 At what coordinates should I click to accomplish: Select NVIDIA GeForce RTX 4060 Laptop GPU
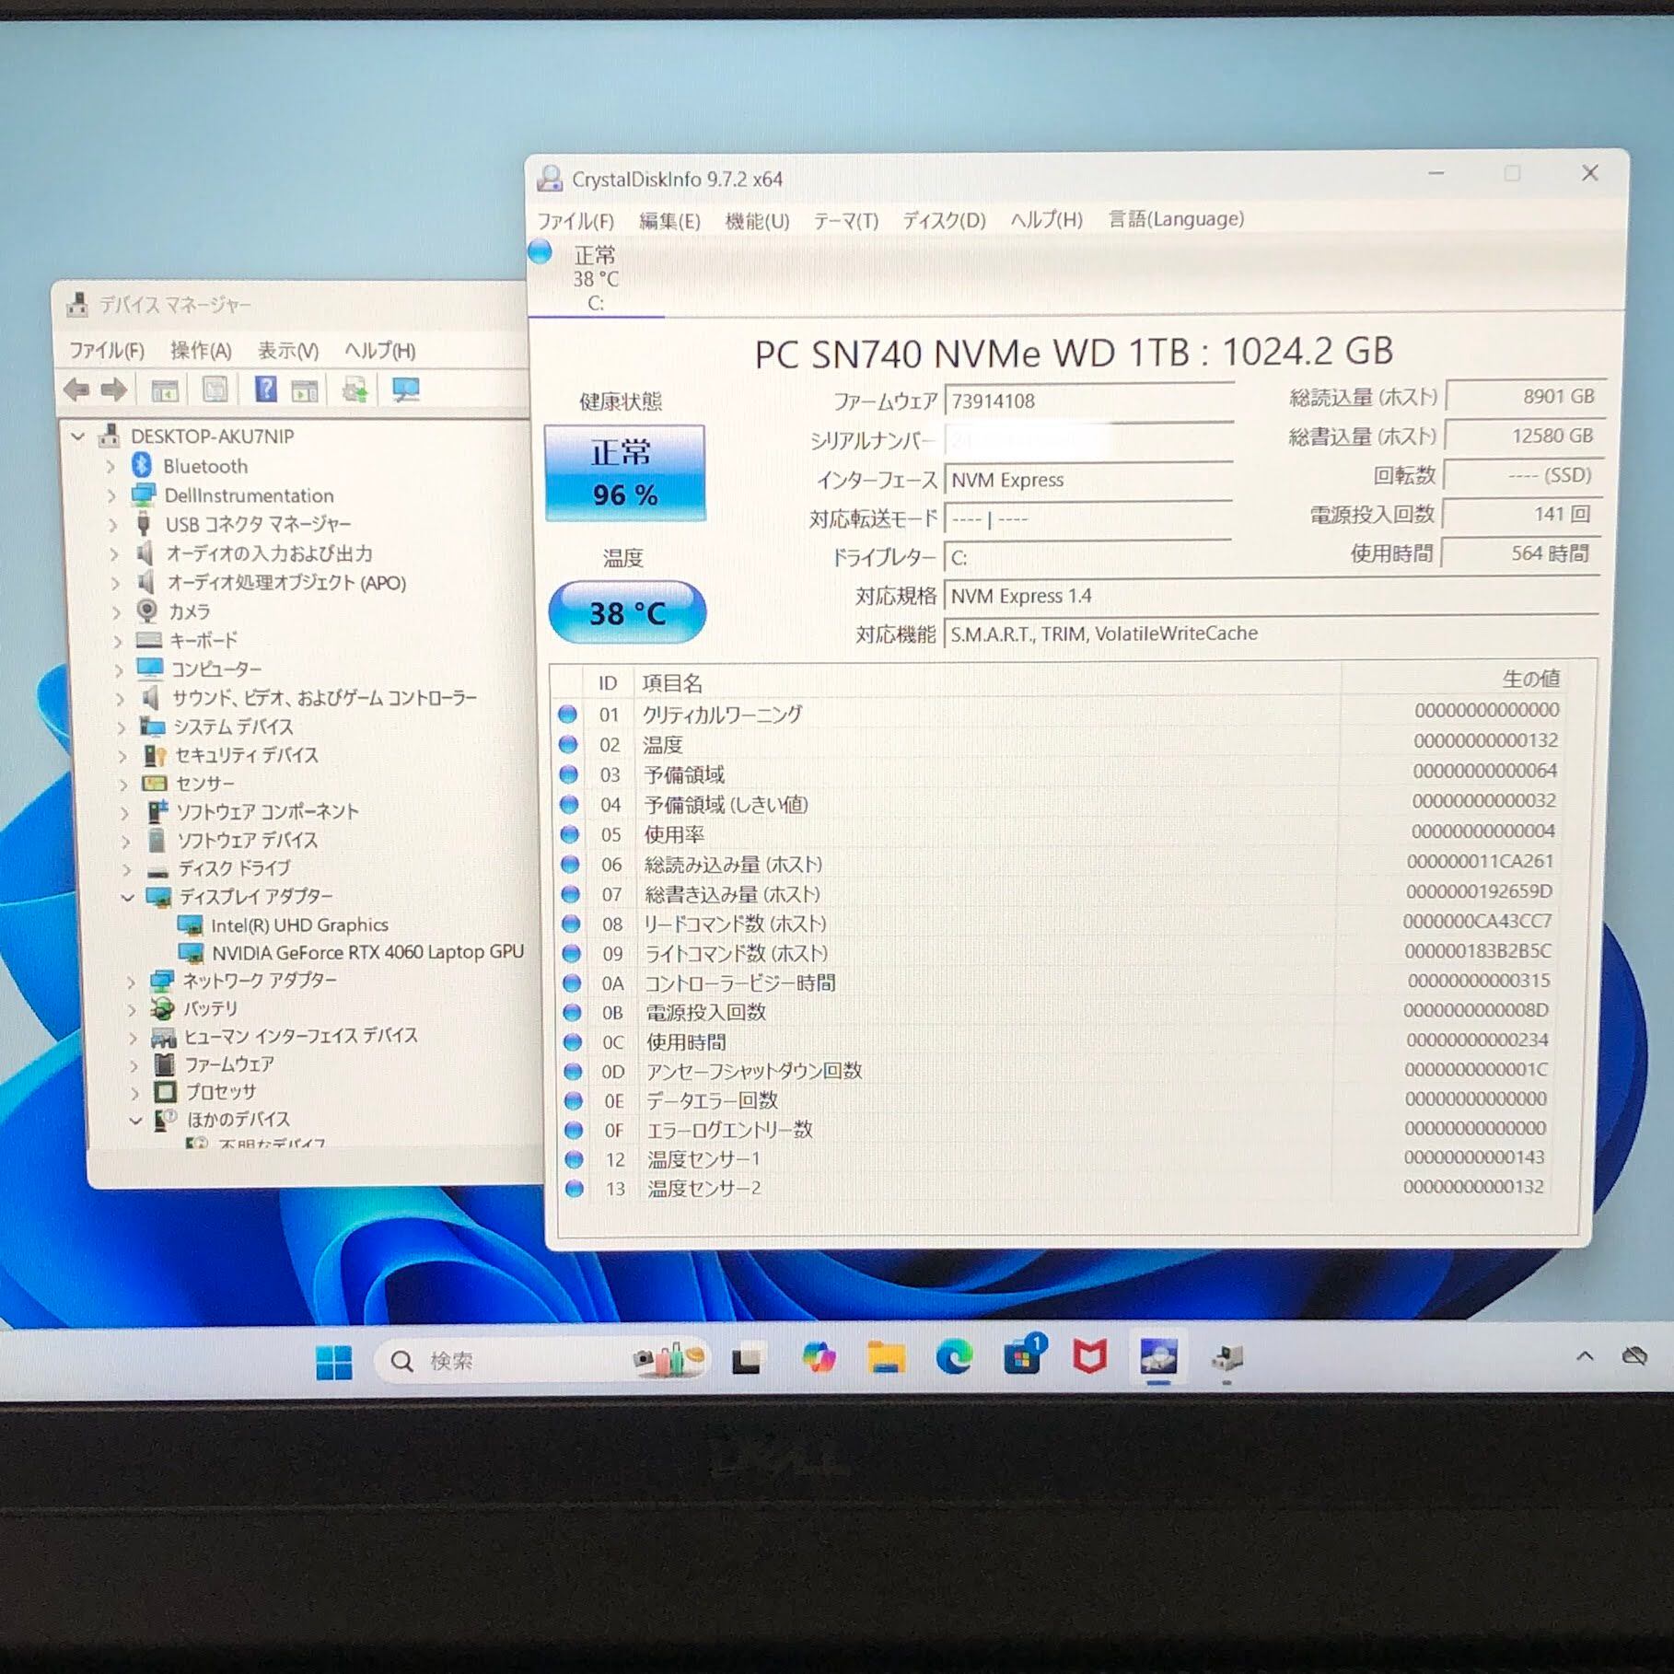coord(366,953)
